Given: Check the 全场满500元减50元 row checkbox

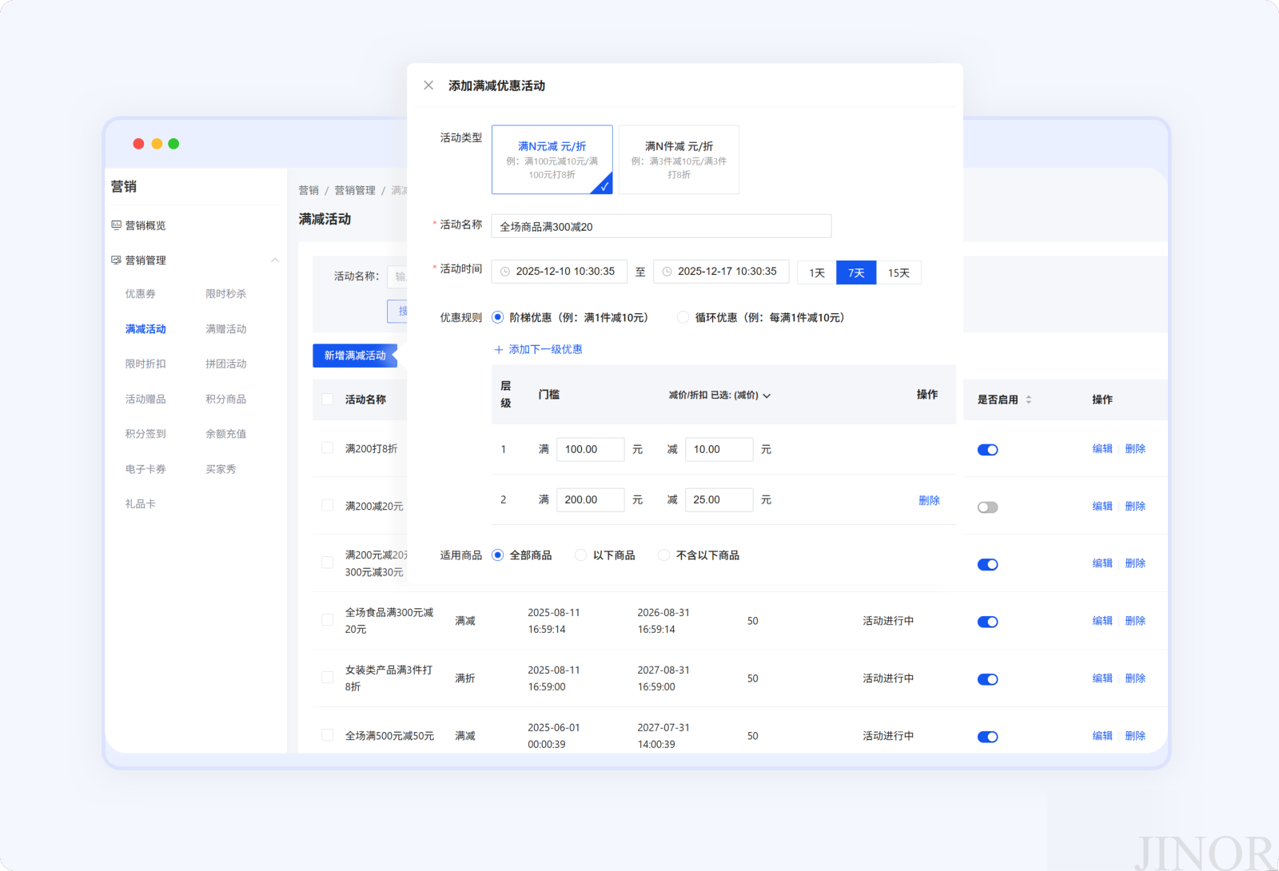Looking at the screenshot, I should (x=328, y=735).
